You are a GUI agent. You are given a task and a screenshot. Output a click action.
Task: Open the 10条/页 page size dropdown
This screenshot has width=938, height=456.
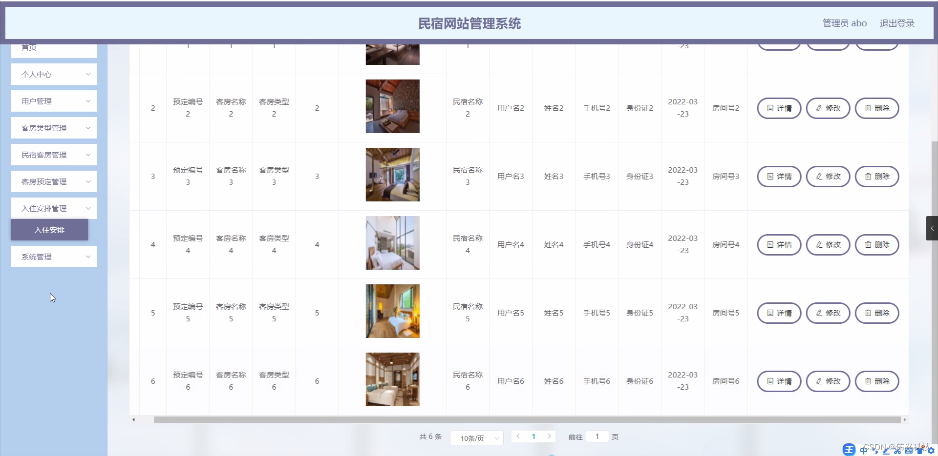pyautogui.click(x=476, y=437)
